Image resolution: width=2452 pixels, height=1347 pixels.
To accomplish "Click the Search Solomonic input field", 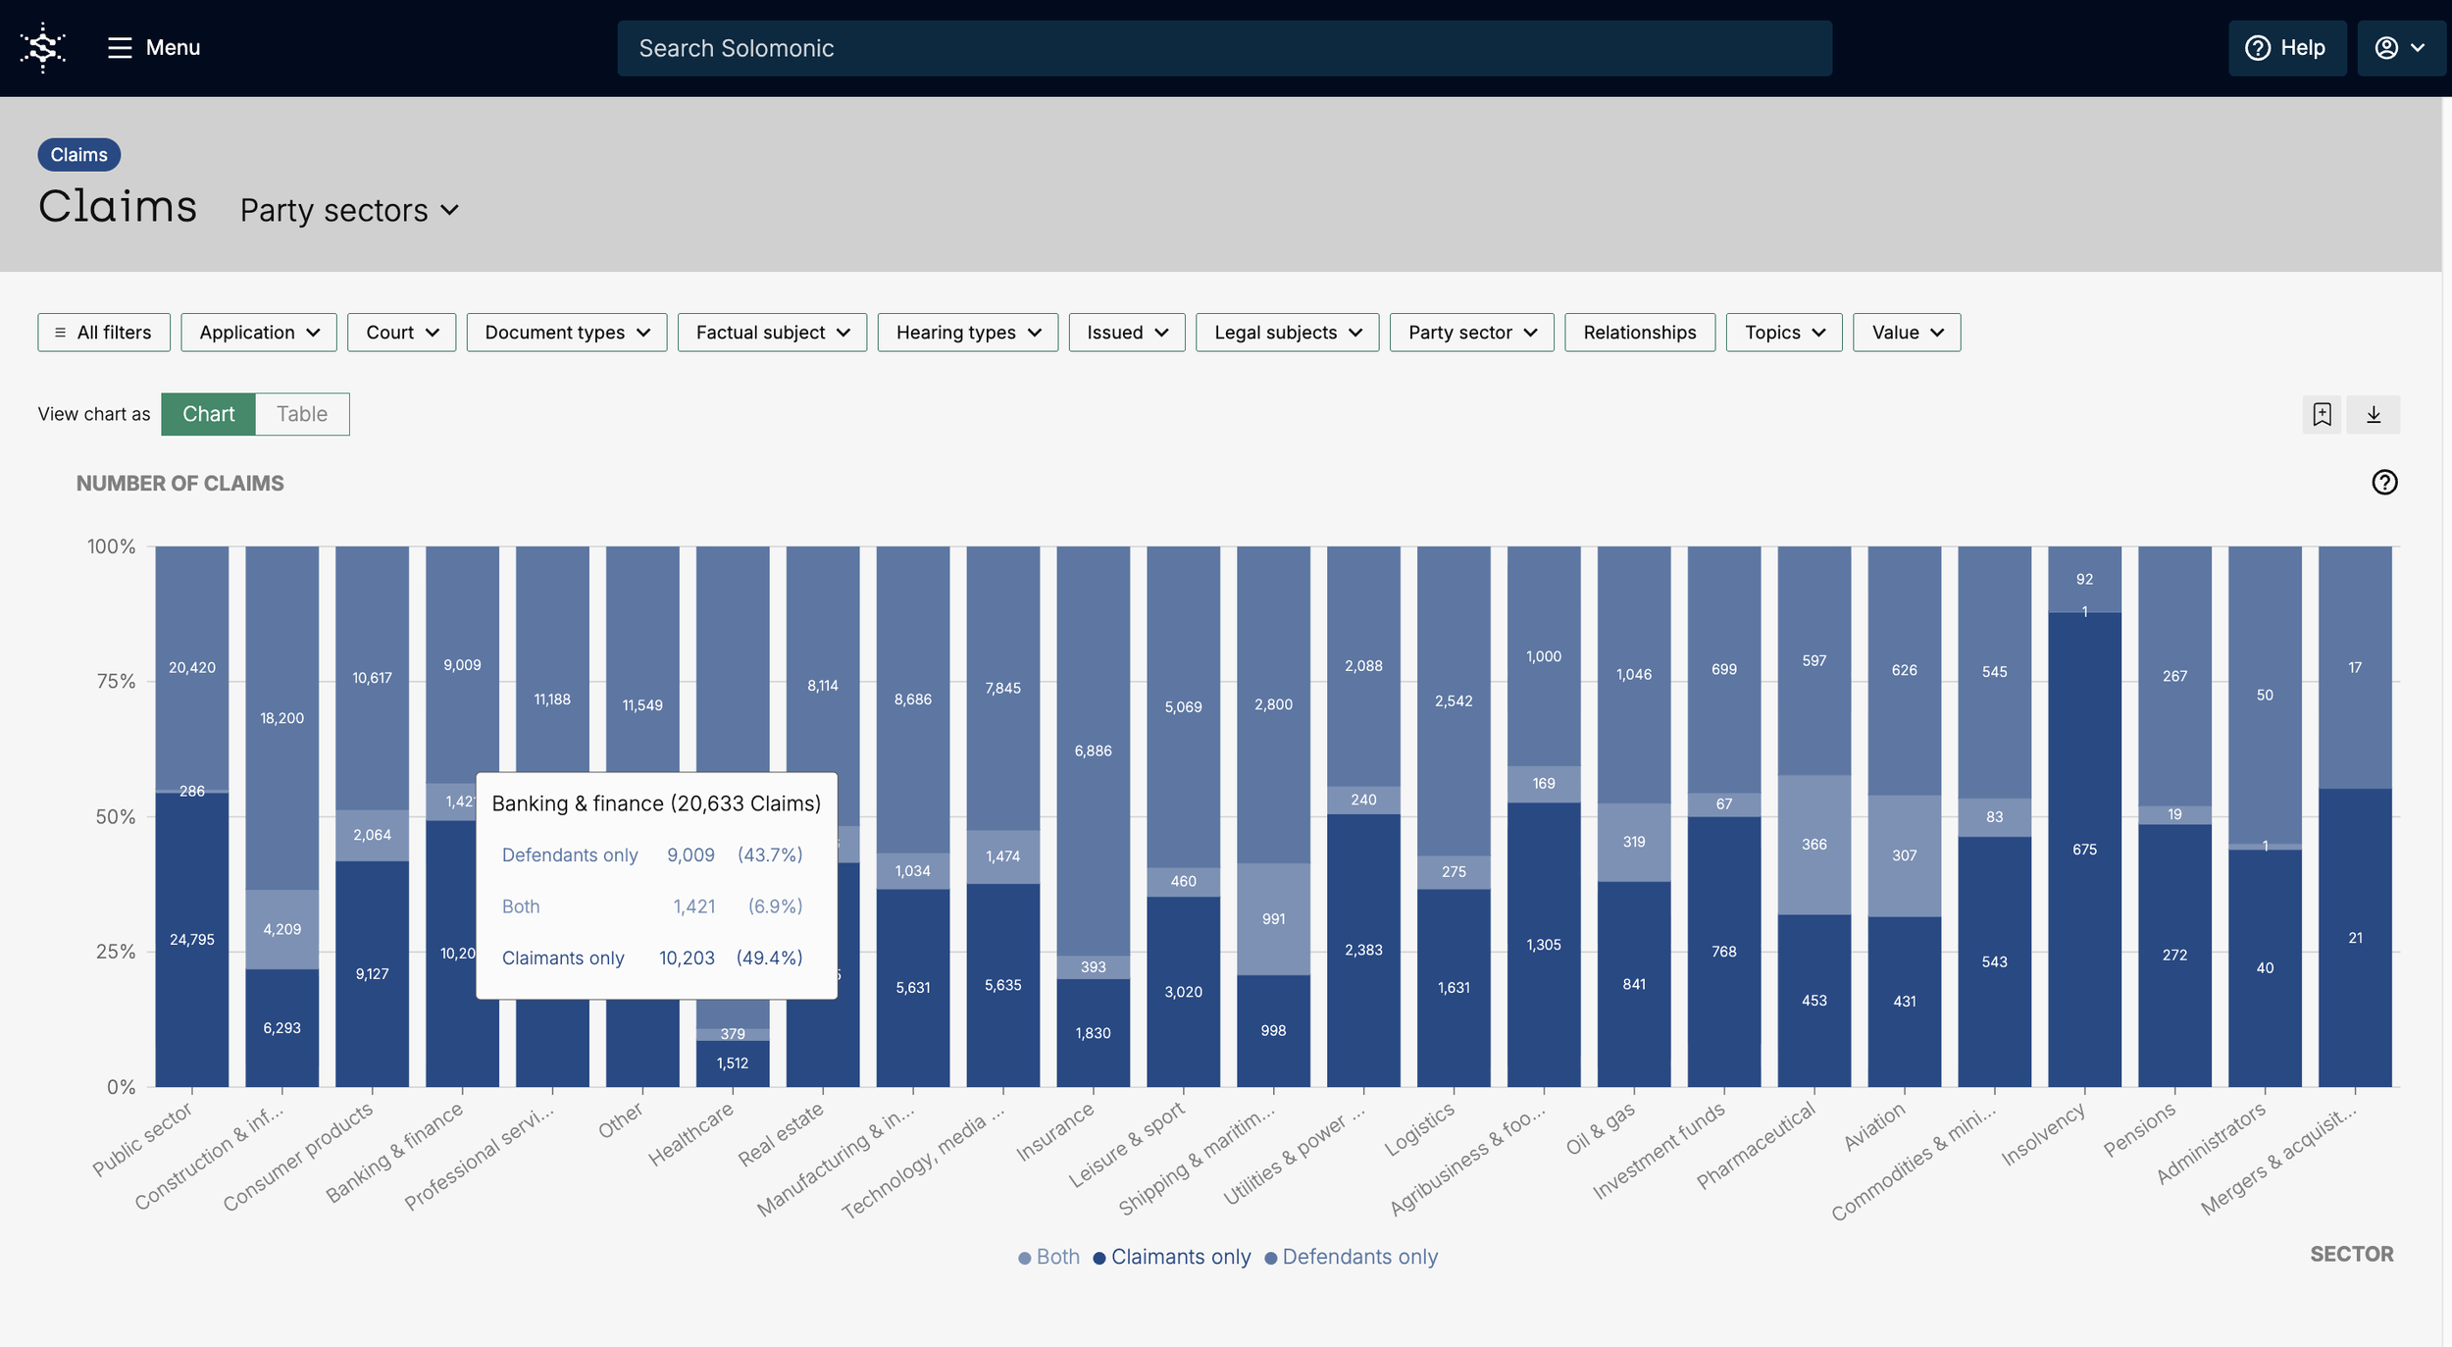I will (1224, 48).
